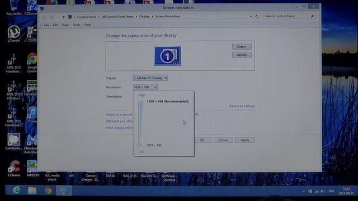Click the Project to a second screen link
The width and height of the screenshot is (358, 201).
pos(119,114)
